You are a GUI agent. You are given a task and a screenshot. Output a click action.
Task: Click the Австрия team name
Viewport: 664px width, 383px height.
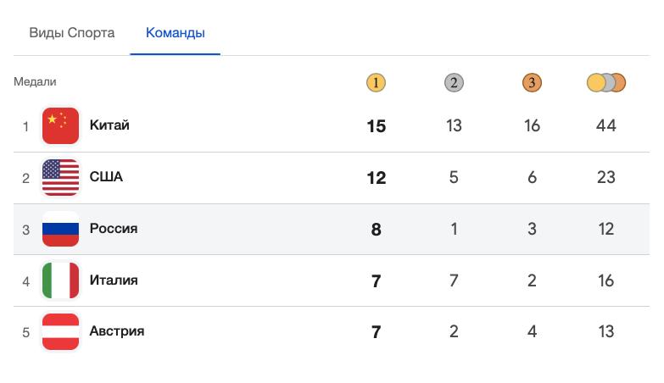(117, 330)
